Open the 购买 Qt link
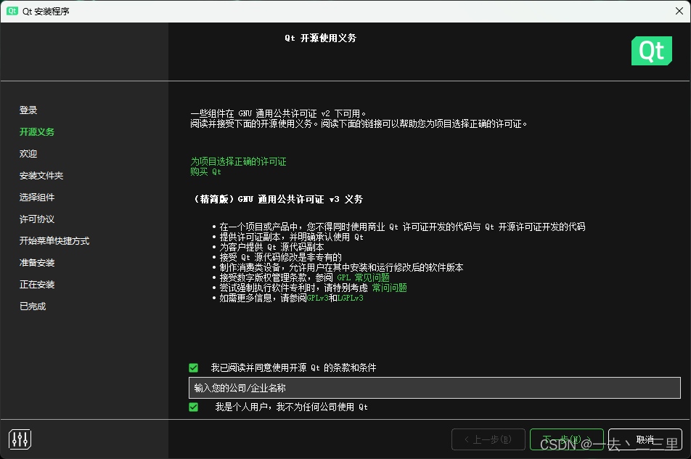Image resolution: width=691 pixels, height=459 pixels. pyautogui.click(x=206, y=171)
